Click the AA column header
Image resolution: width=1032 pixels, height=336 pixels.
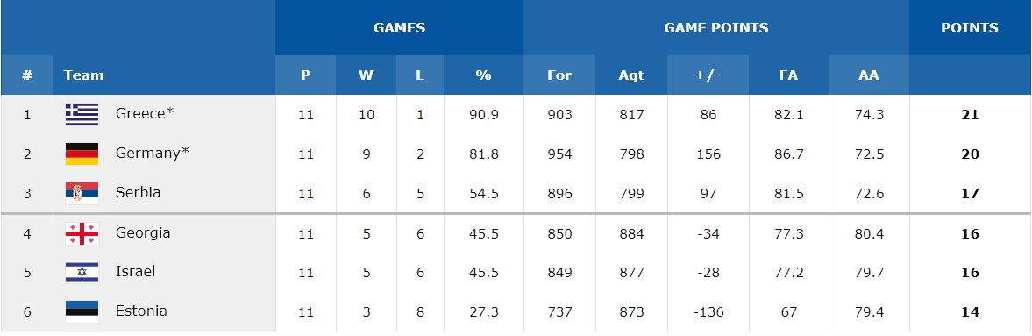coord(869,75)
